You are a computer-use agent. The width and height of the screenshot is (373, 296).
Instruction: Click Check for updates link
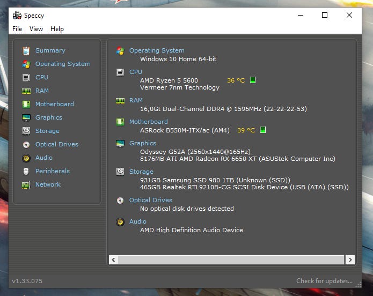324,281
